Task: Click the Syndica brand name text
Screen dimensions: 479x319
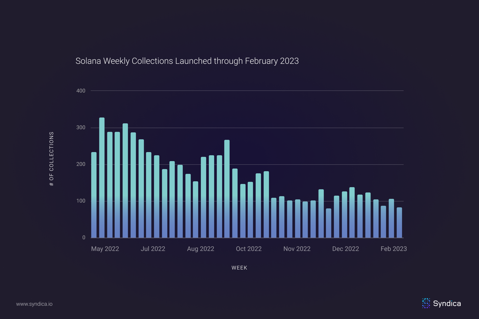Action: pos(447,304)
